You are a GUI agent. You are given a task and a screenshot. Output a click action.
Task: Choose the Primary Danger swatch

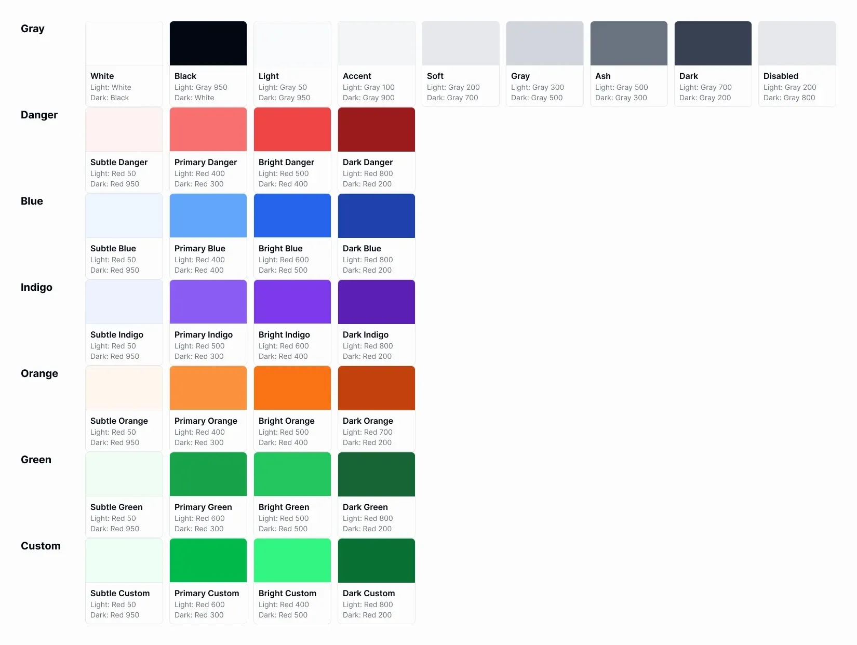[208, 129]
